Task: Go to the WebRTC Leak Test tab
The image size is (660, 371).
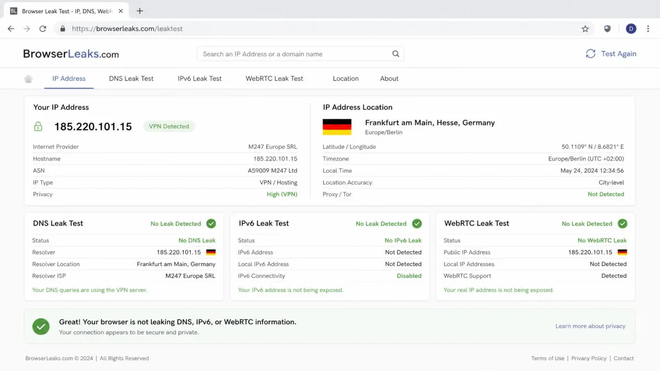Action: pos(274,79)
